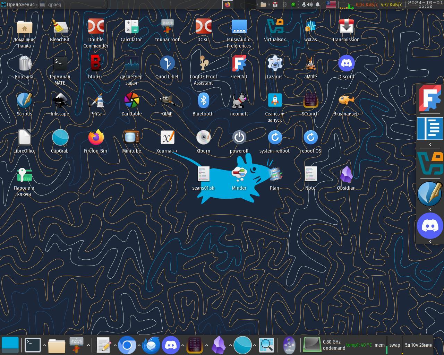
Task: Launch GIMP from the desktop
Action: click(167, 101)
